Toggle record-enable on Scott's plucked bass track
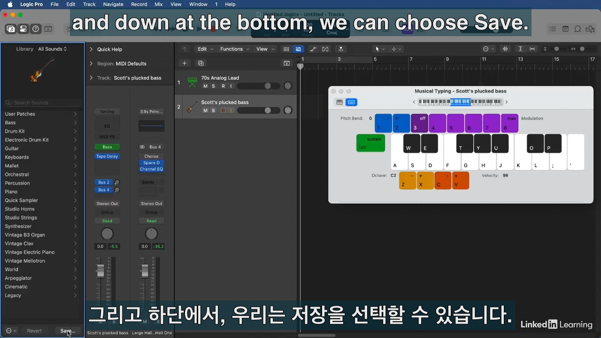This screenshot has height=338, width=601. (223, 110)
